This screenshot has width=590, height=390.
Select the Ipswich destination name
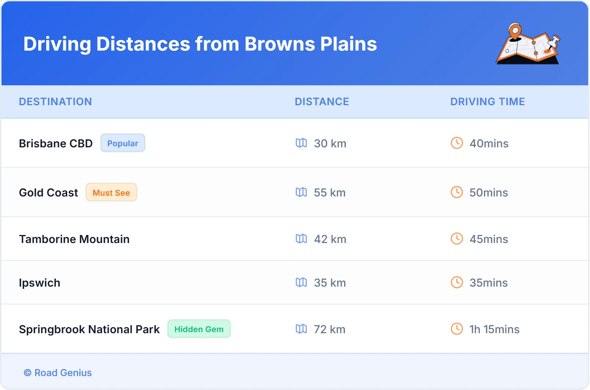point(40,283)
